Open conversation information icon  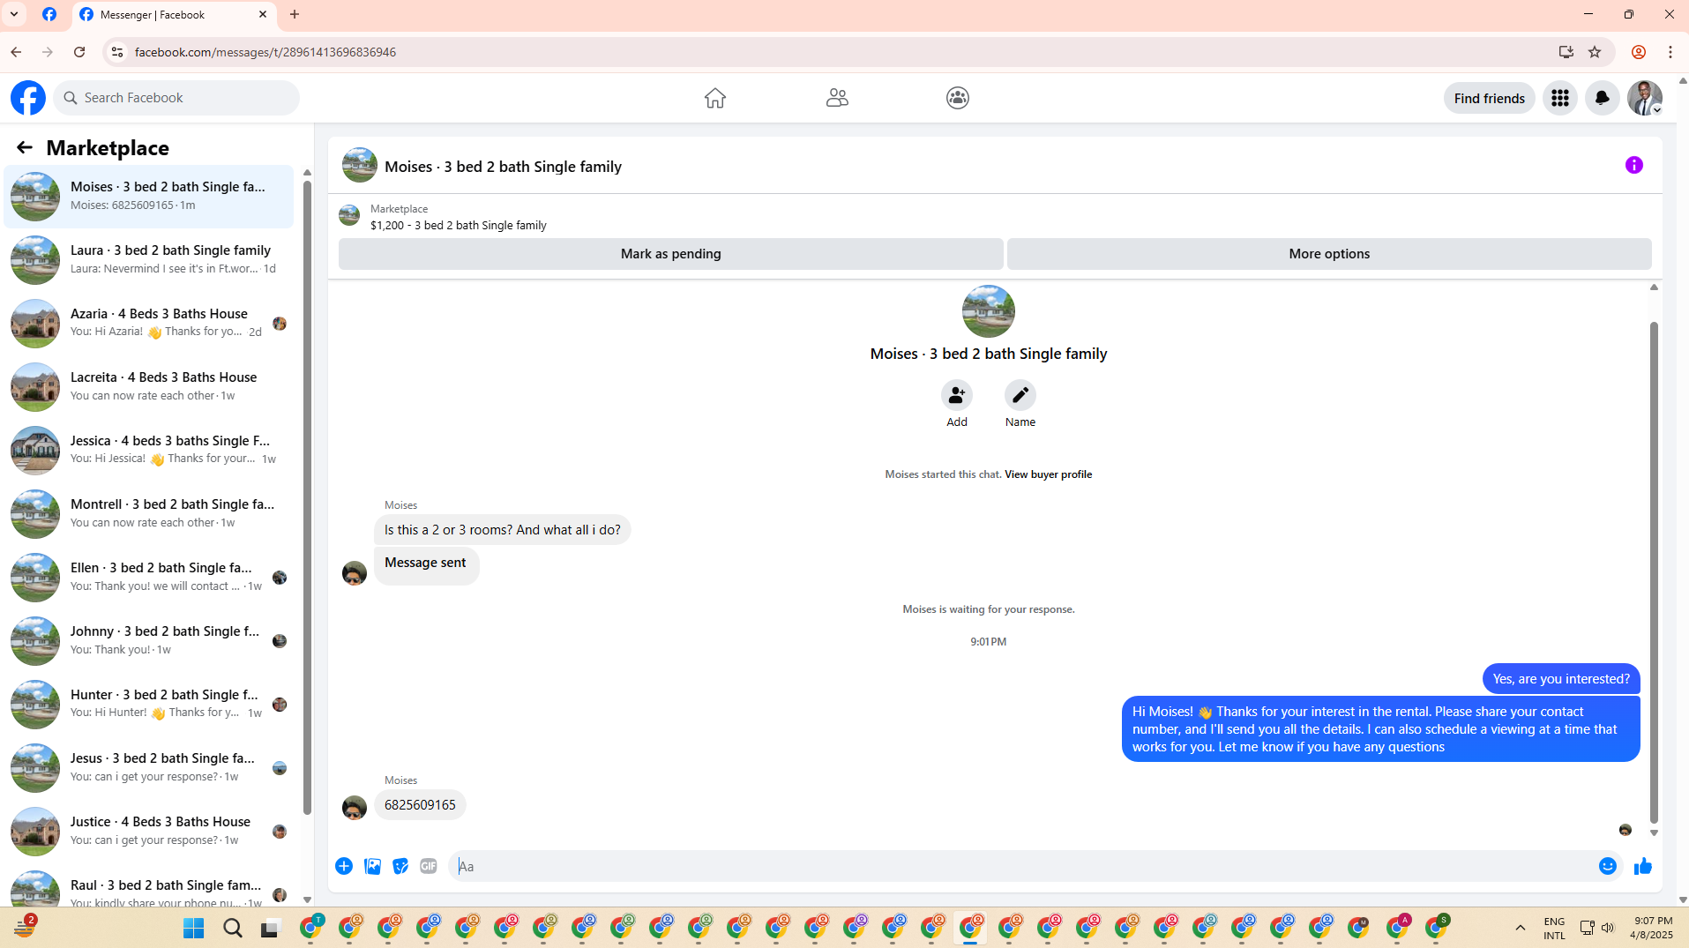tap(1633, 165)
